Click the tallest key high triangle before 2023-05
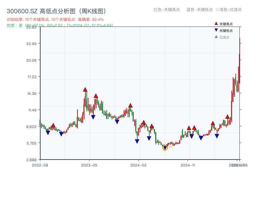This screenshot has height=199, width=266. click(x=85, y=90)
